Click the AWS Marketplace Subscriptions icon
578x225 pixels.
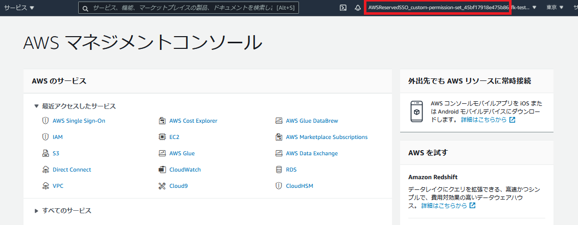pos(279,137)
